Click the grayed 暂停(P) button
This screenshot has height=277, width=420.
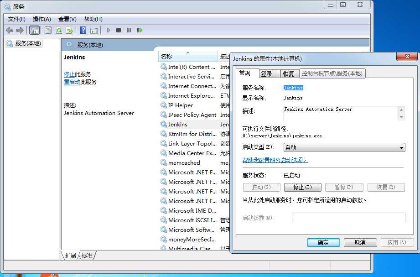click(344, 187)
